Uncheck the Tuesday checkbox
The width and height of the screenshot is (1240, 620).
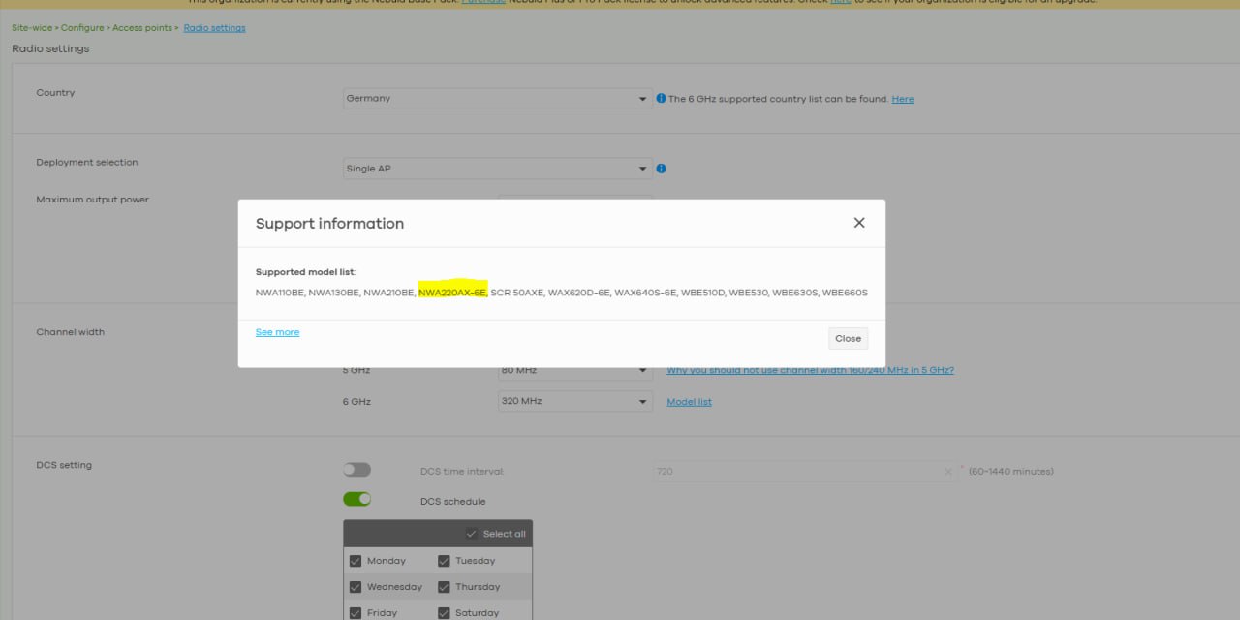coord(444,561)
